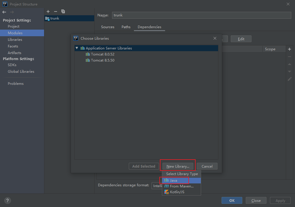
Task: Click the back navigation arrow
Action: 4,12
